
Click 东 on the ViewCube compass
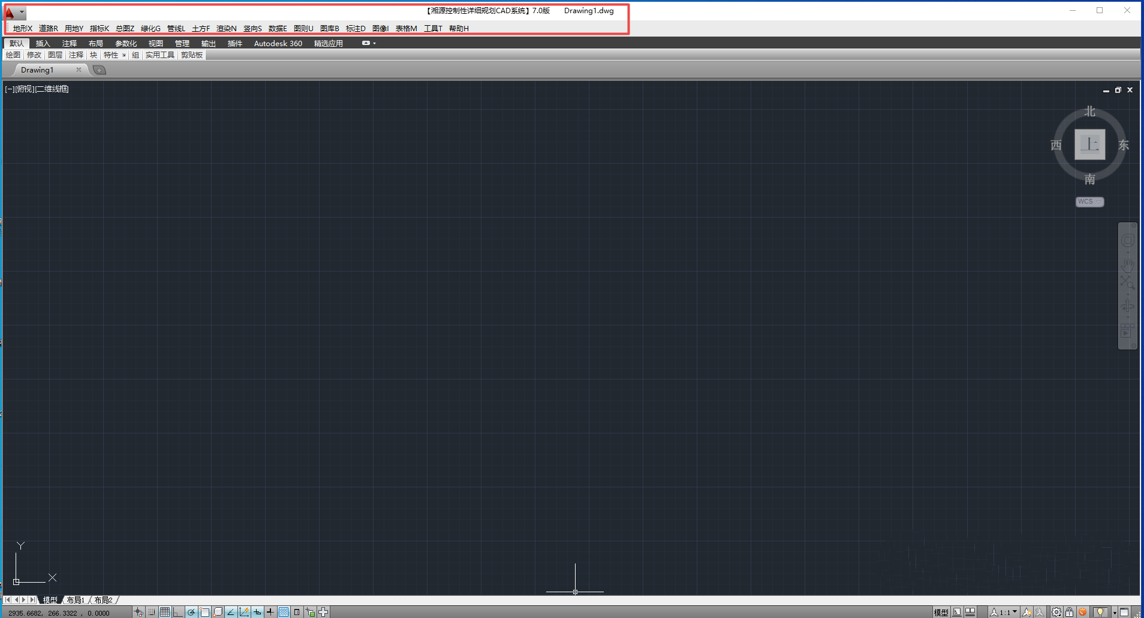(x=1123, y=145)
